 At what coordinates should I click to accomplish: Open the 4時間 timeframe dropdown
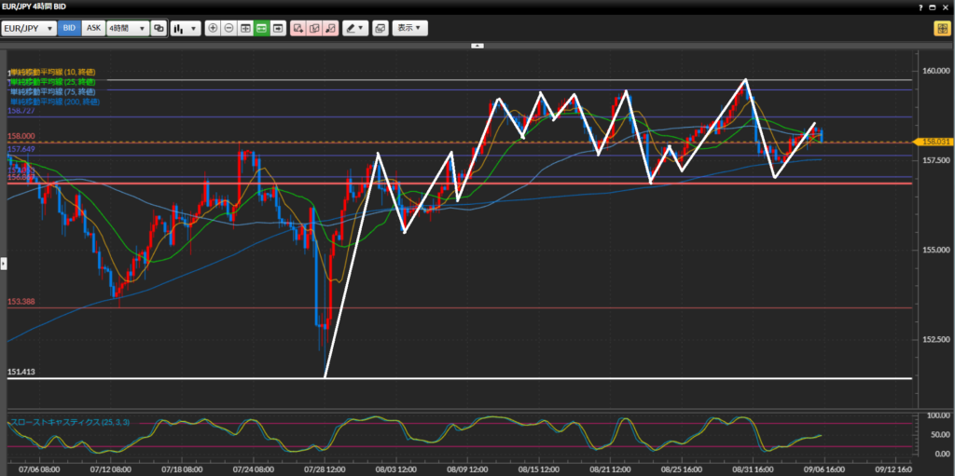pos(127,28)
